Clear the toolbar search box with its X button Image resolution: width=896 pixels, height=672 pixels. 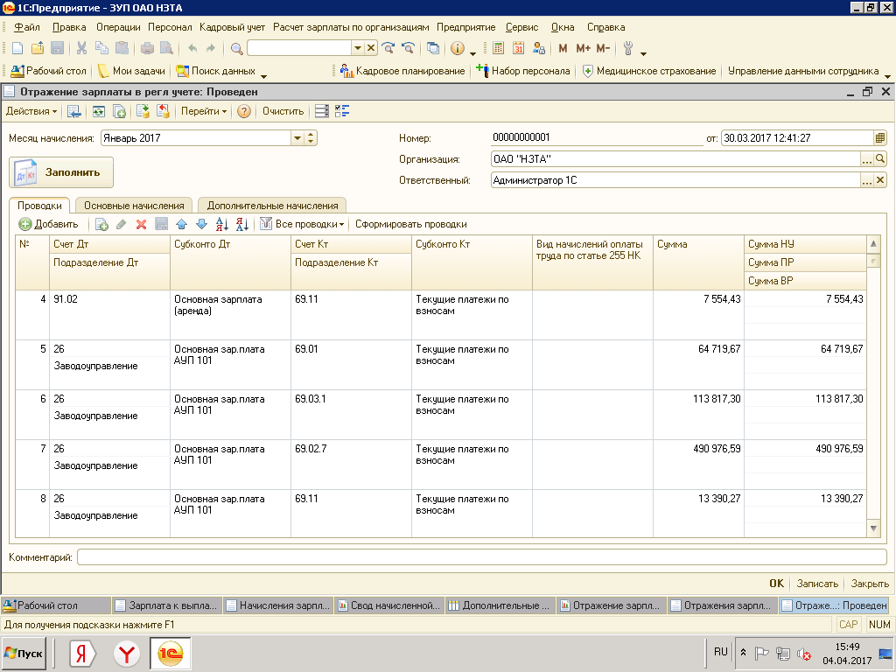pos(371,48)
